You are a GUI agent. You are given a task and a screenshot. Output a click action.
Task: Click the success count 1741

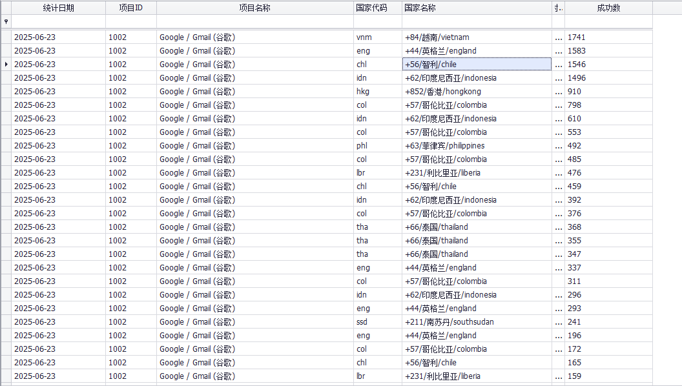[x=608, y=37]
